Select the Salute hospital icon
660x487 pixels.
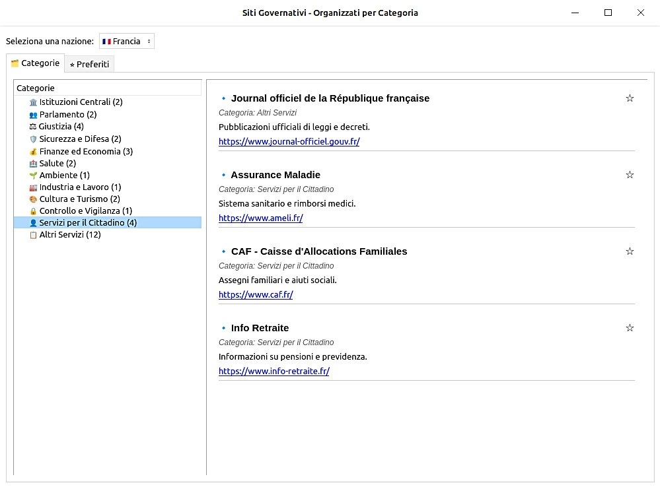pos(33,164)
